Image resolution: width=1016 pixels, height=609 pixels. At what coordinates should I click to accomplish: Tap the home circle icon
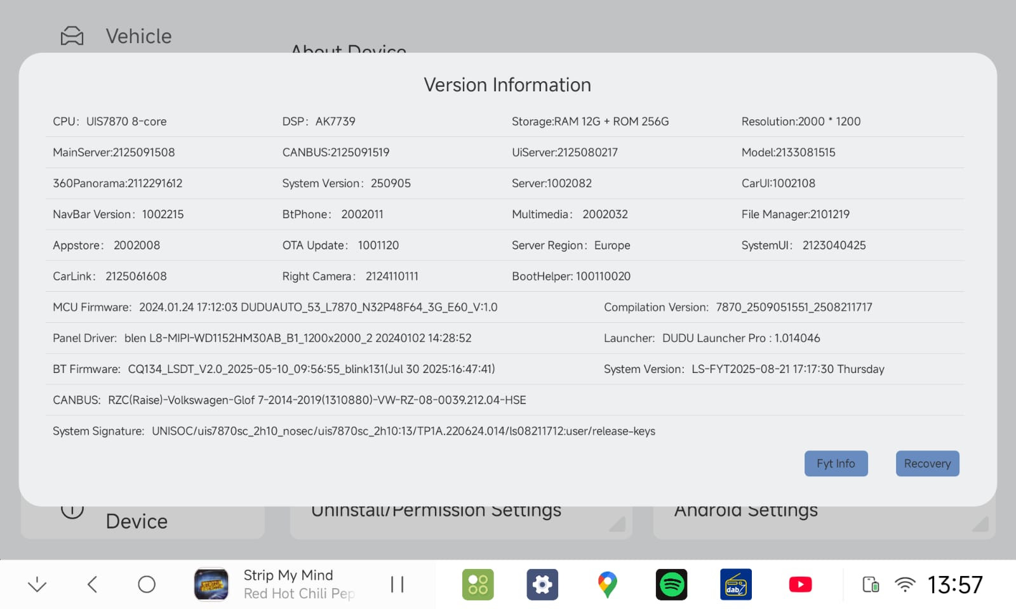pyautogui.click(x=147, y=584)
